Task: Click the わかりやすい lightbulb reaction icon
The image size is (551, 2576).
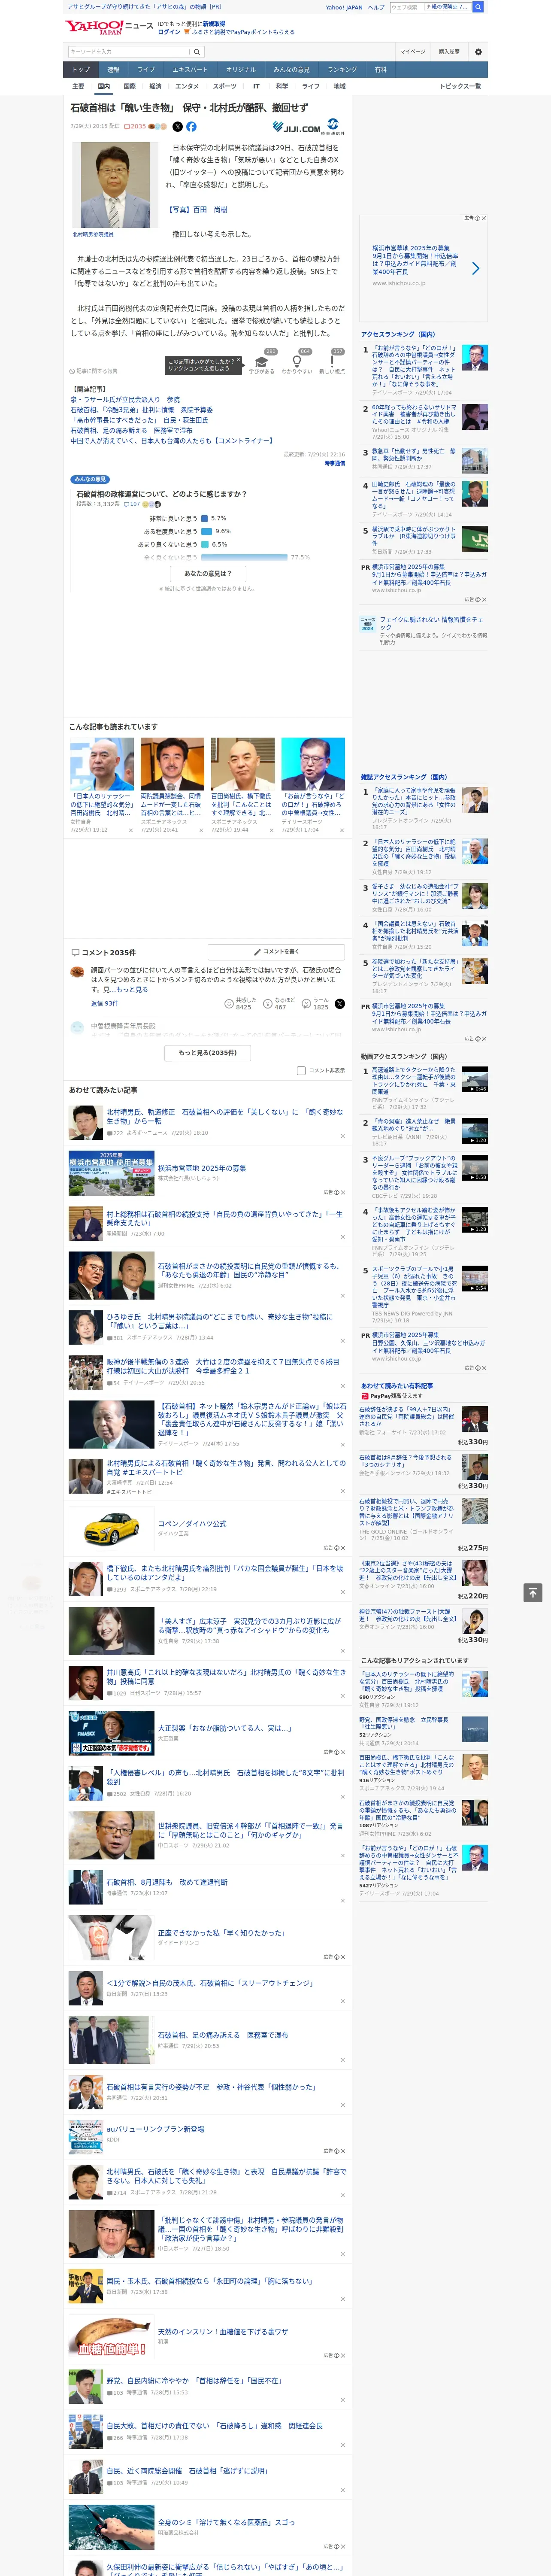Action: 296,361
